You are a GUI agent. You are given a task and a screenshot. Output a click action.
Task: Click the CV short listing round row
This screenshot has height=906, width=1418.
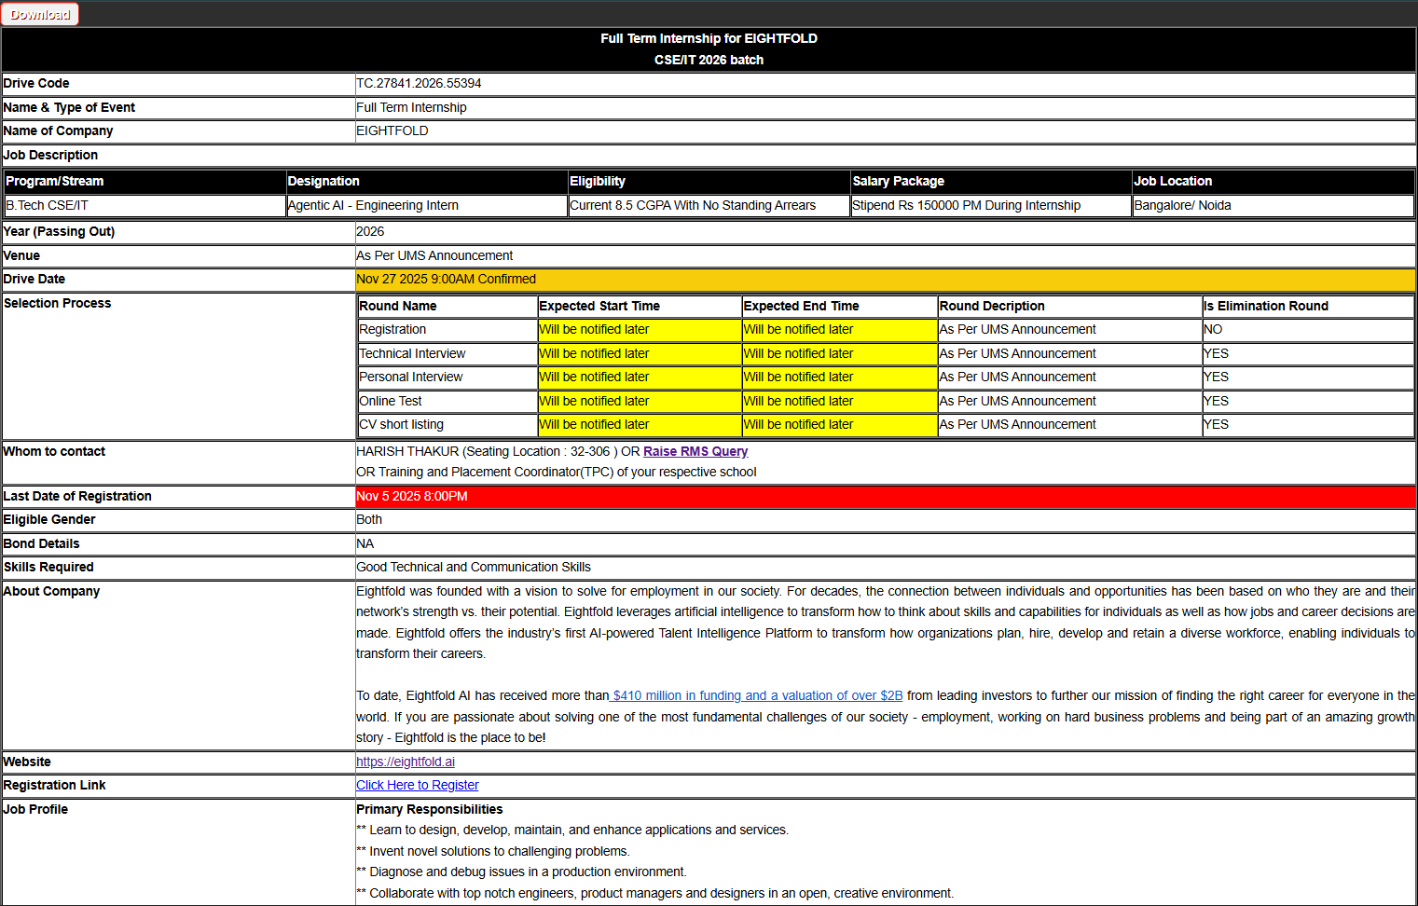pos(886,424)
